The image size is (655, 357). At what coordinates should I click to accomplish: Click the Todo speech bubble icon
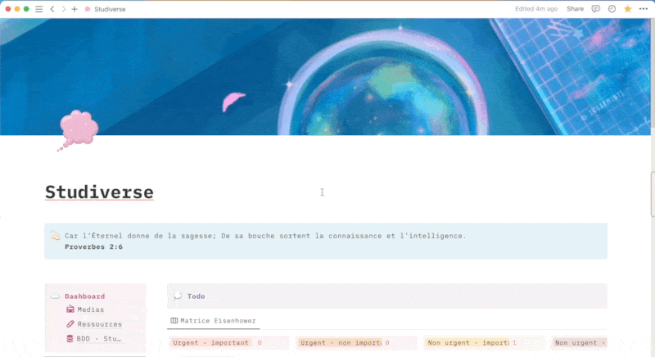pos(178,296)
